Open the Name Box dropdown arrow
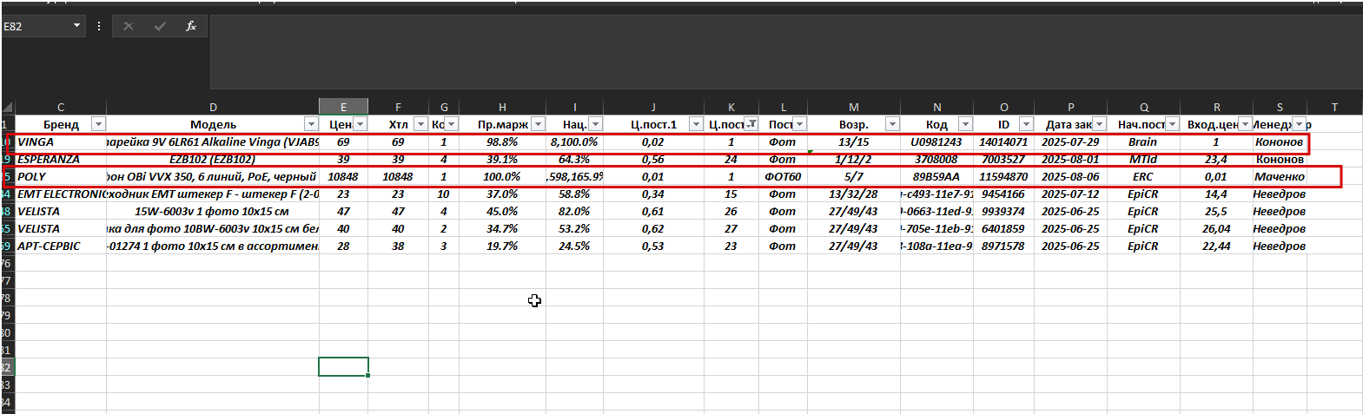 (x=76, y=26)
